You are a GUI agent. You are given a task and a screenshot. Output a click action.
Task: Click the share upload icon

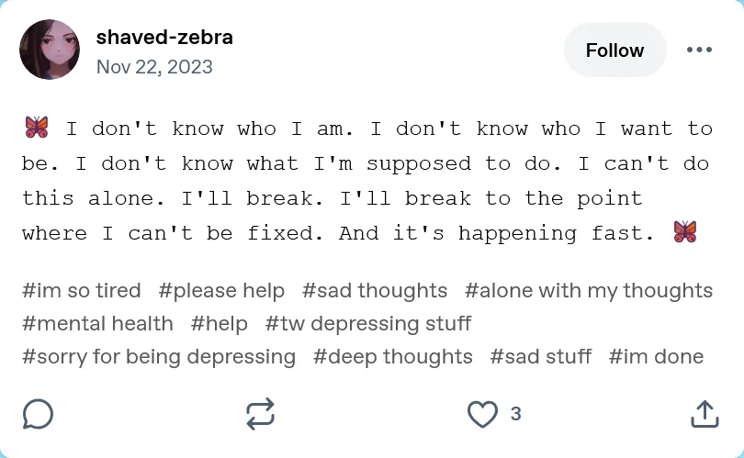tap(704, 415)
